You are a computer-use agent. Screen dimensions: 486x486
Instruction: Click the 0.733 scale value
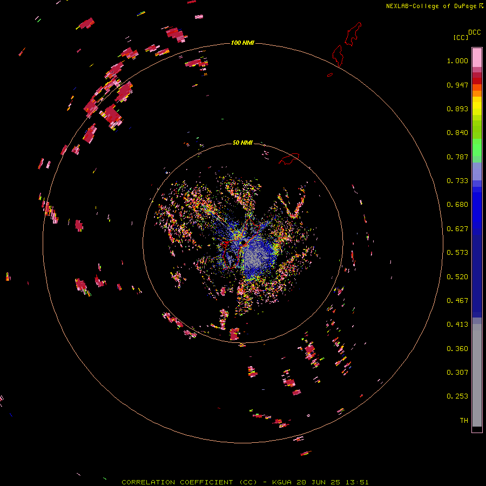coord(457,181)
